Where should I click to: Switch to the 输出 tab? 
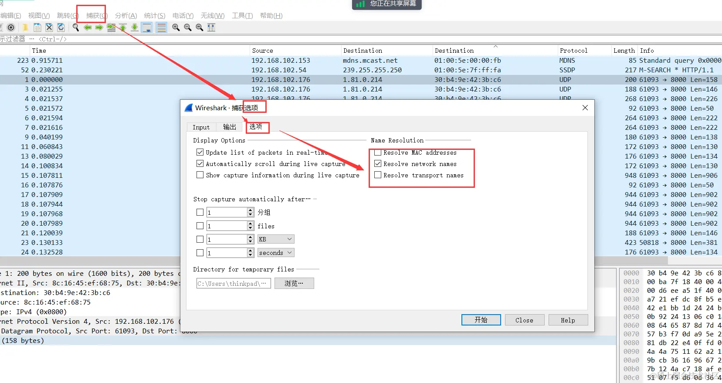(230, 127)
